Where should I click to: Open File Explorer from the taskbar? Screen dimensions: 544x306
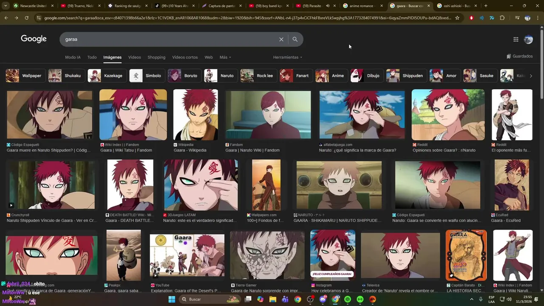point(273,299)
